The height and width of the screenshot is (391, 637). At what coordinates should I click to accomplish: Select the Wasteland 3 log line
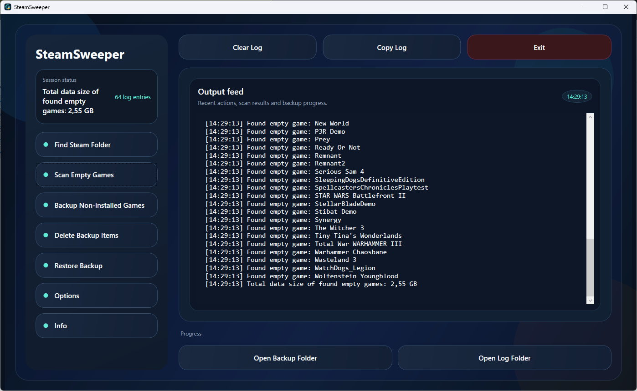tap(281, 260)
